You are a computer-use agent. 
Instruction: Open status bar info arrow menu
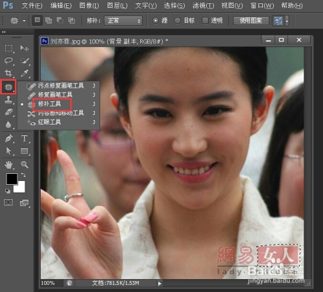[x=160, y=284]
